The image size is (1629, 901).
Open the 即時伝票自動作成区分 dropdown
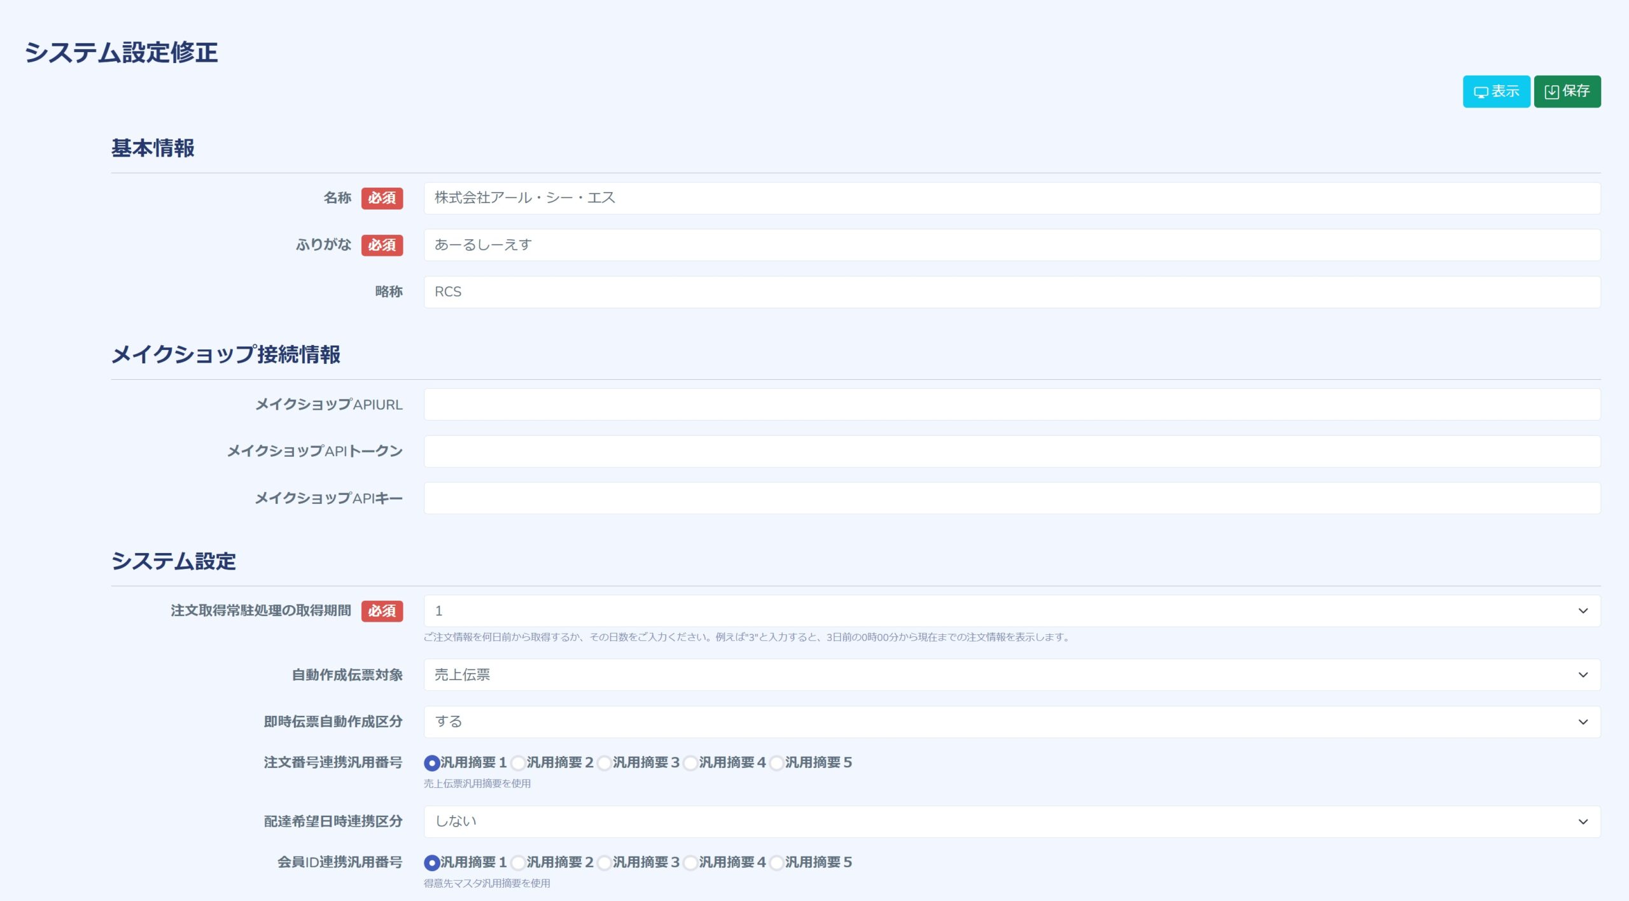click(1011, 722)
